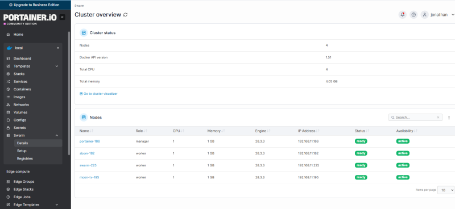Open the jonathan user dropdown
The image size is (455, 209).
coord(442,15)
